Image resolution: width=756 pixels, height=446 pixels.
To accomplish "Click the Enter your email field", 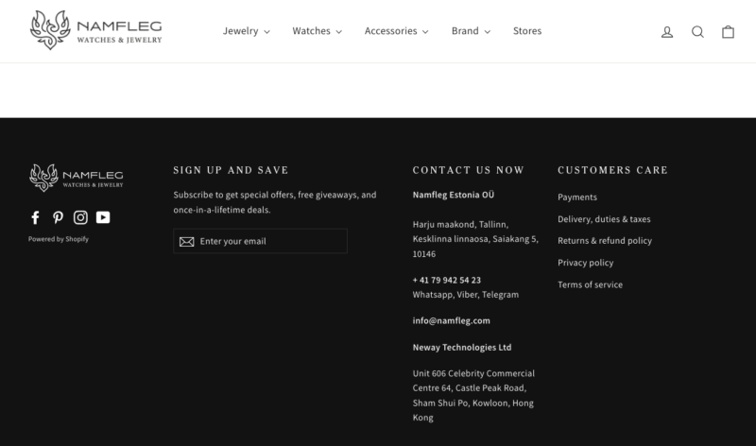I will tap(268, 242).
